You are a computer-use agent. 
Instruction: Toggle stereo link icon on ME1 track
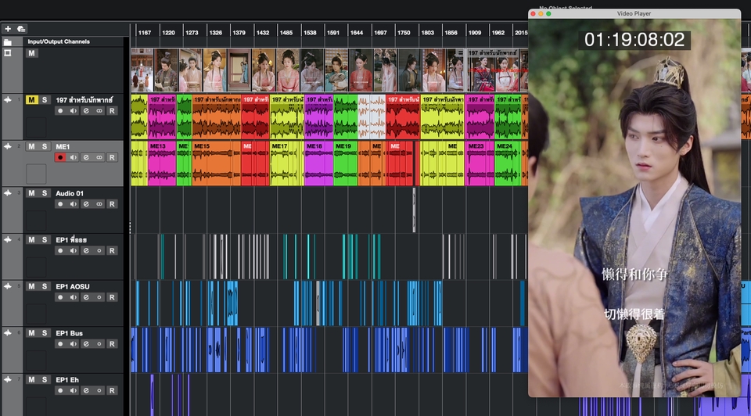99,157
